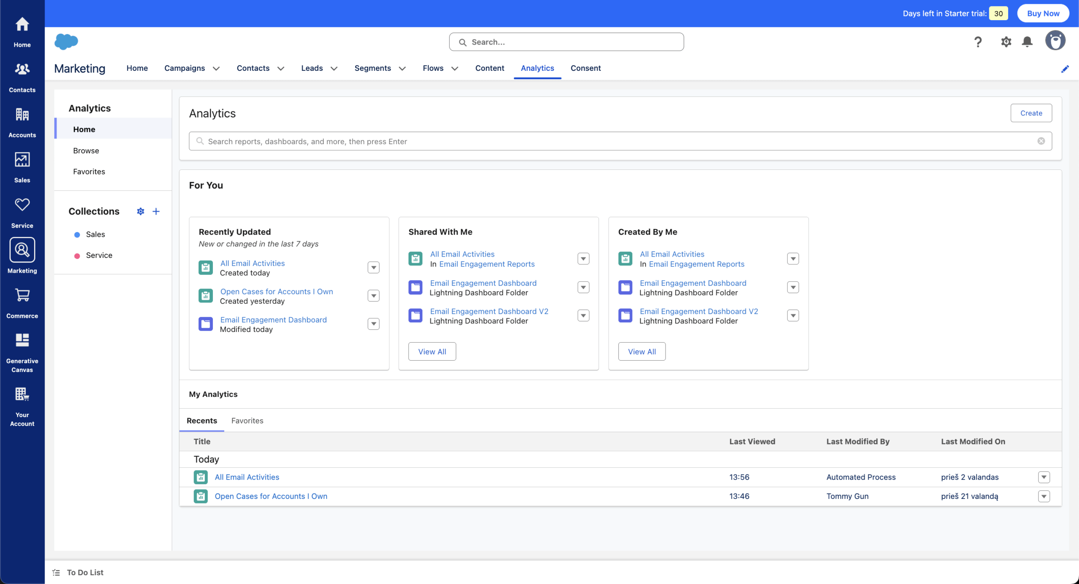This screenshot has height=584, width=1079.
Task: Open Collections settings gear icon
Action: pos(140,211)
